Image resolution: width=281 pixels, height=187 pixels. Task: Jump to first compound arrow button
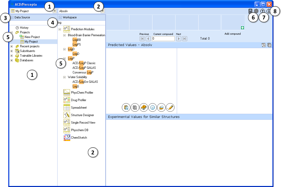point(142,39)
